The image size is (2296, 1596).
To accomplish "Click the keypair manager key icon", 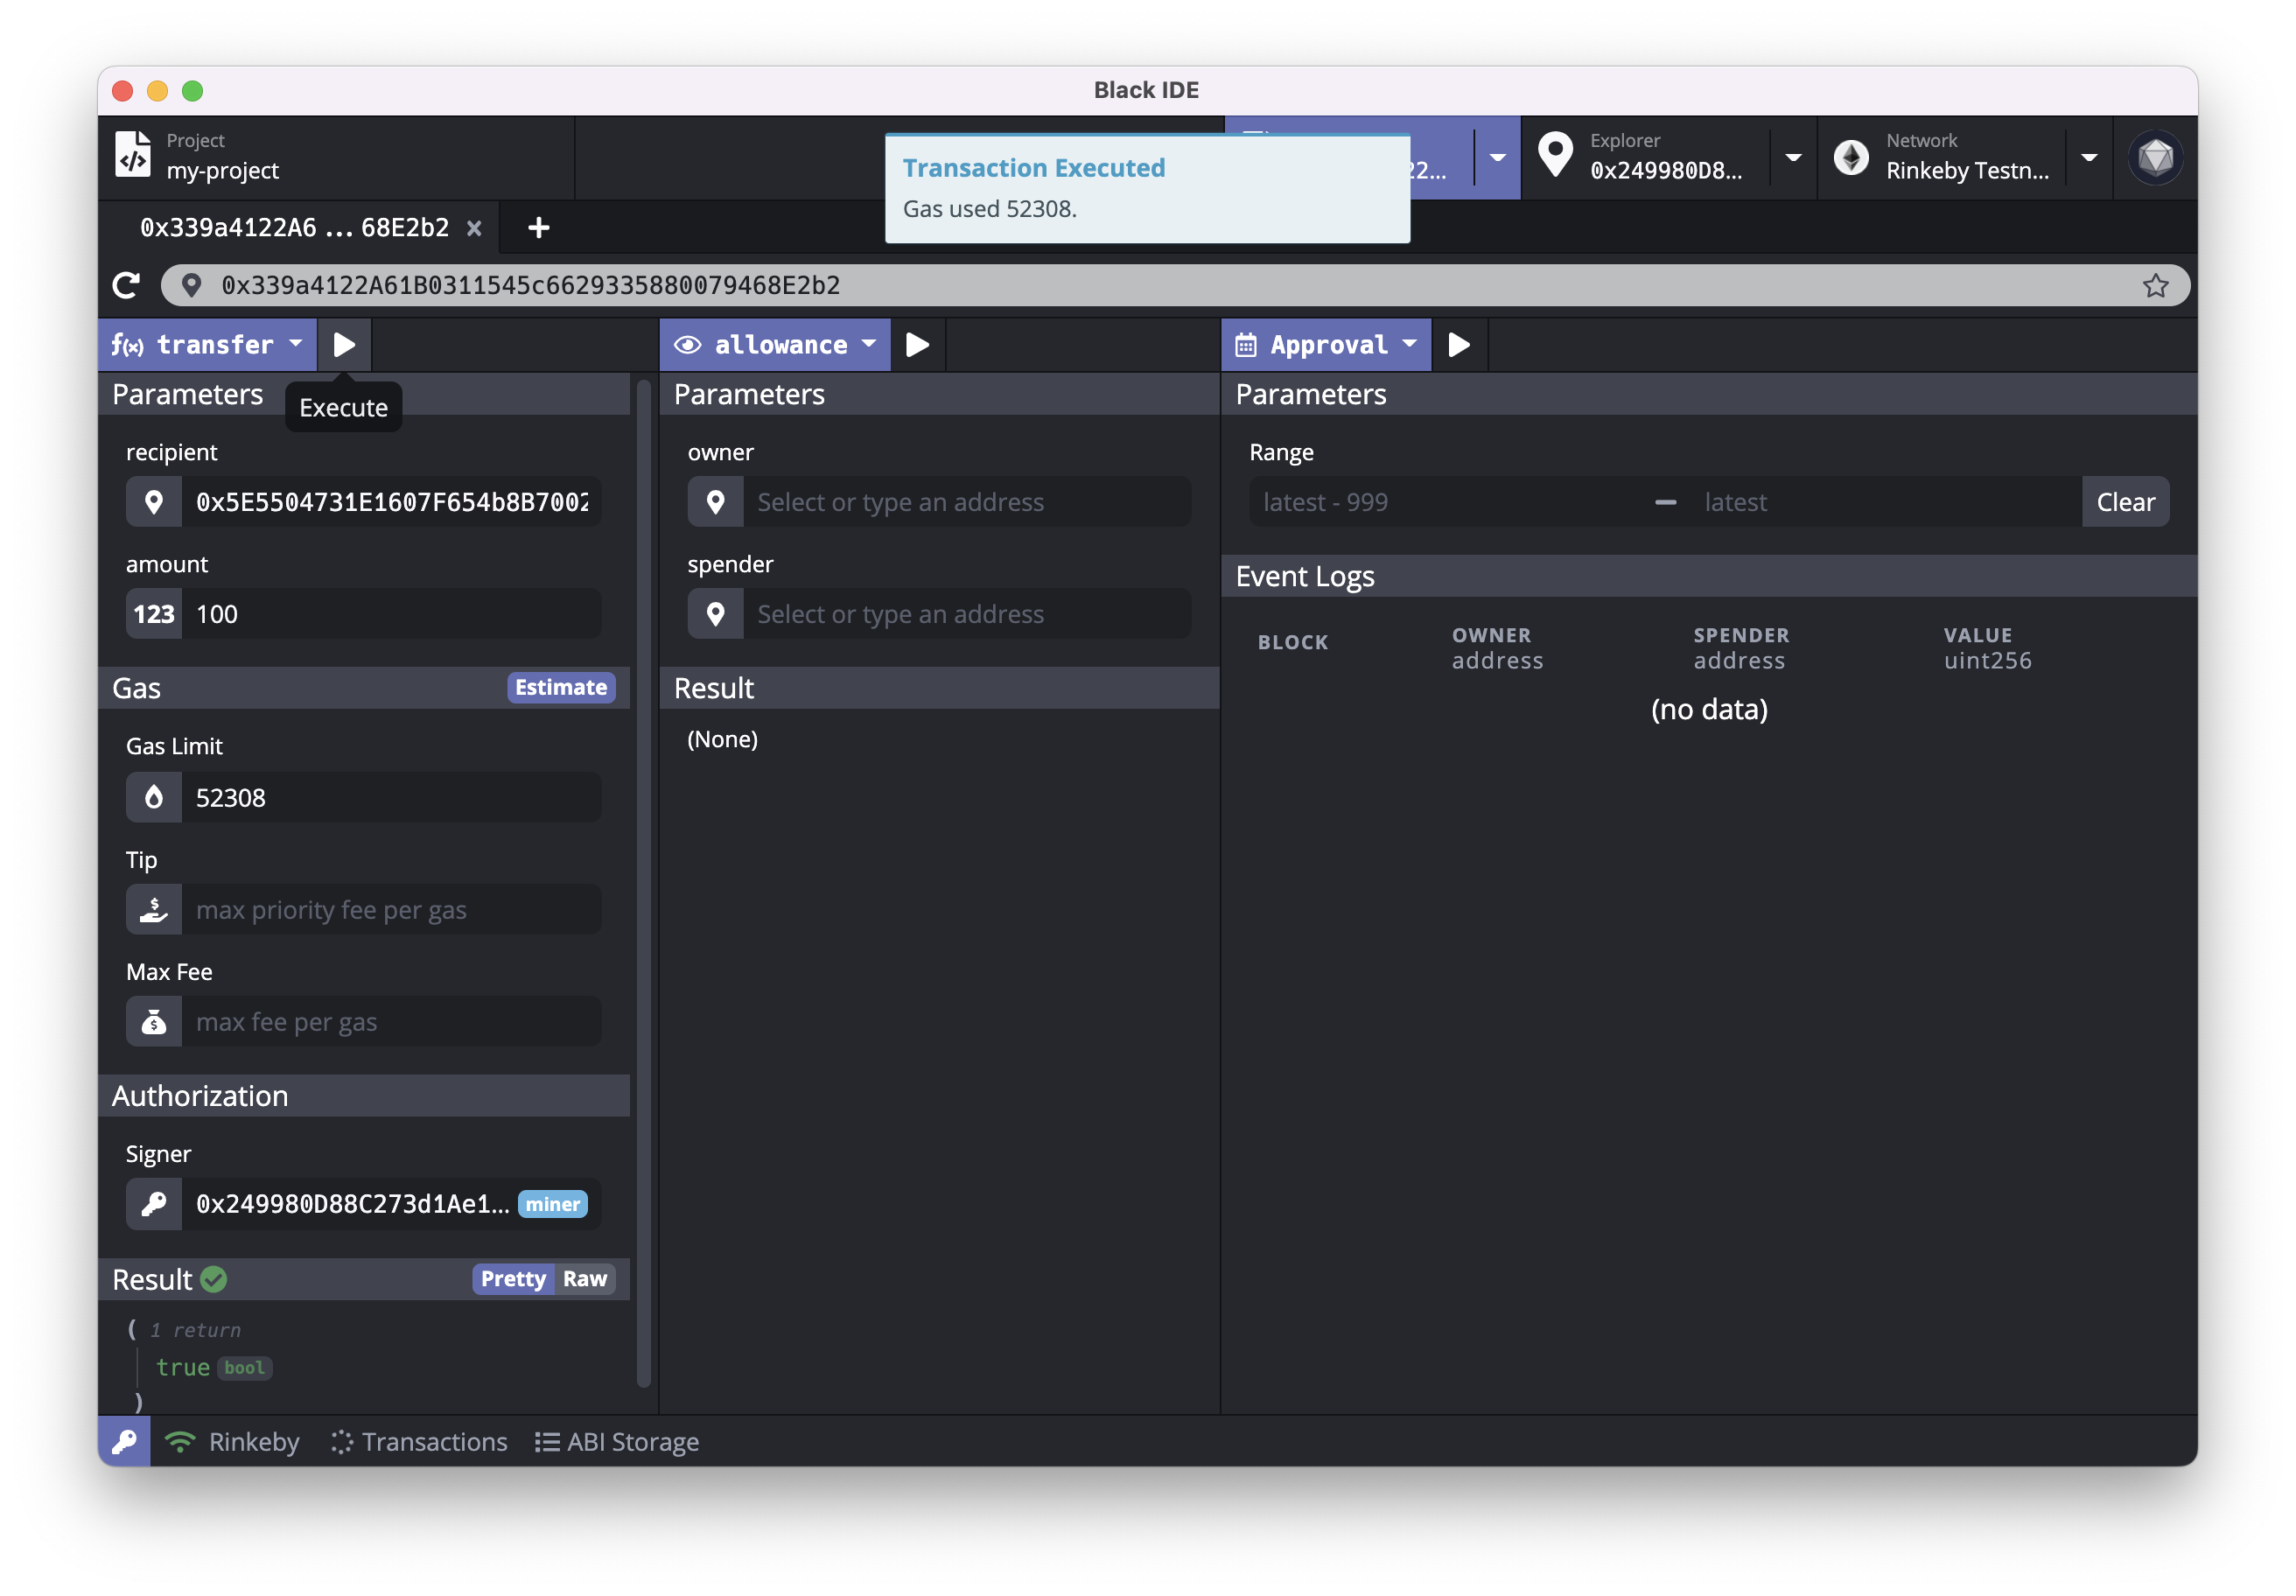I will point(124,1441).
